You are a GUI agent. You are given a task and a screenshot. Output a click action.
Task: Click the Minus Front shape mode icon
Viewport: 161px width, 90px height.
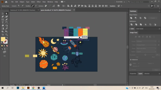tap(136, 18)
